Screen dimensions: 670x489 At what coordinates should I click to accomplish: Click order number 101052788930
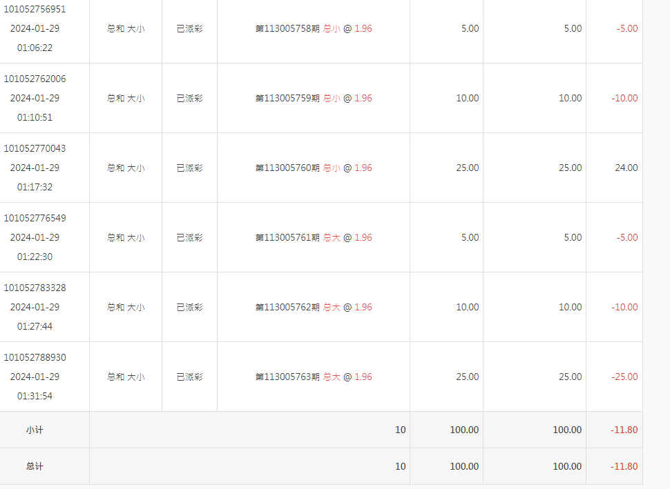point(35,357)
